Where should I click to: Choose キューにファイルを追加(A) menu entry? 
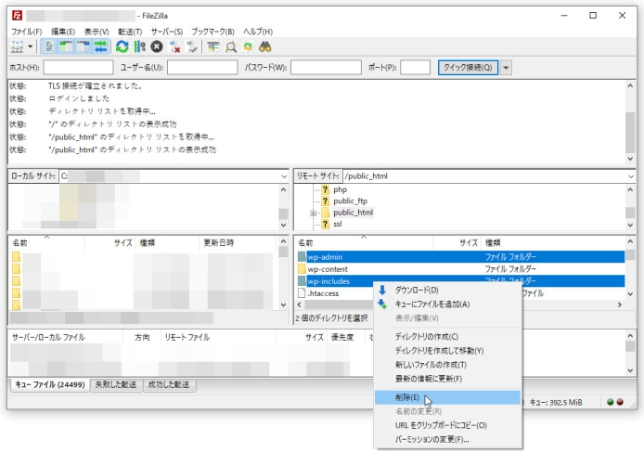(x=447, y=304)
